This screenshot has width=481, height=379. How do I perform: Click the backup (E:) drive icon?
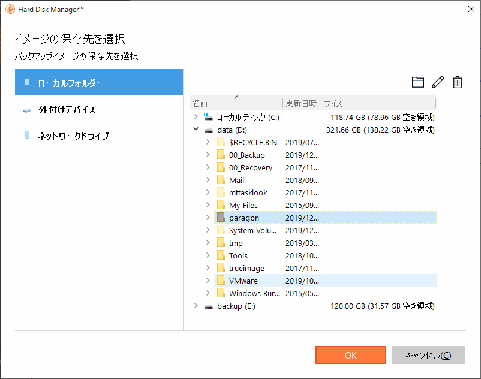(208, 306)
